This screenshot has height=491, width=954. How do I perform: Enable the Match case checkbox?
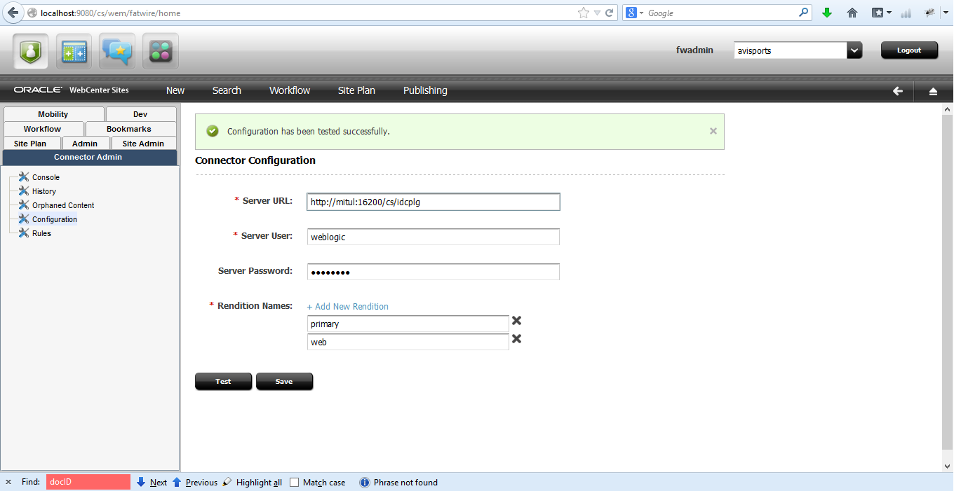pyautogui.click(x=293, y=482)
